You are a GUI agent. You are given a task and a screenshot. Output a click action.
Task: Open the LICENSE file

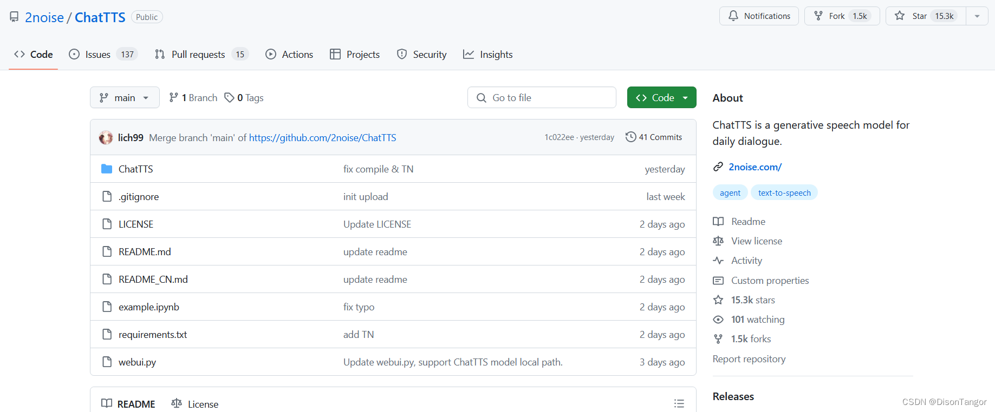pos(136,224)
